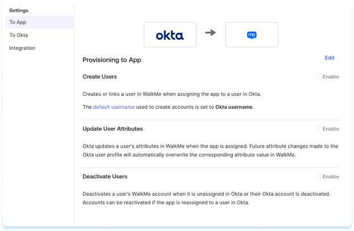The height and width of the screenshot is (231, 354).
Task: Click the bold Okta username text
Action: [x=234, y=107]
